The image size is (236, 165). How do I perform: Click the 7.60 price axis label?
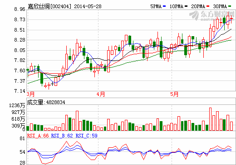20,71
